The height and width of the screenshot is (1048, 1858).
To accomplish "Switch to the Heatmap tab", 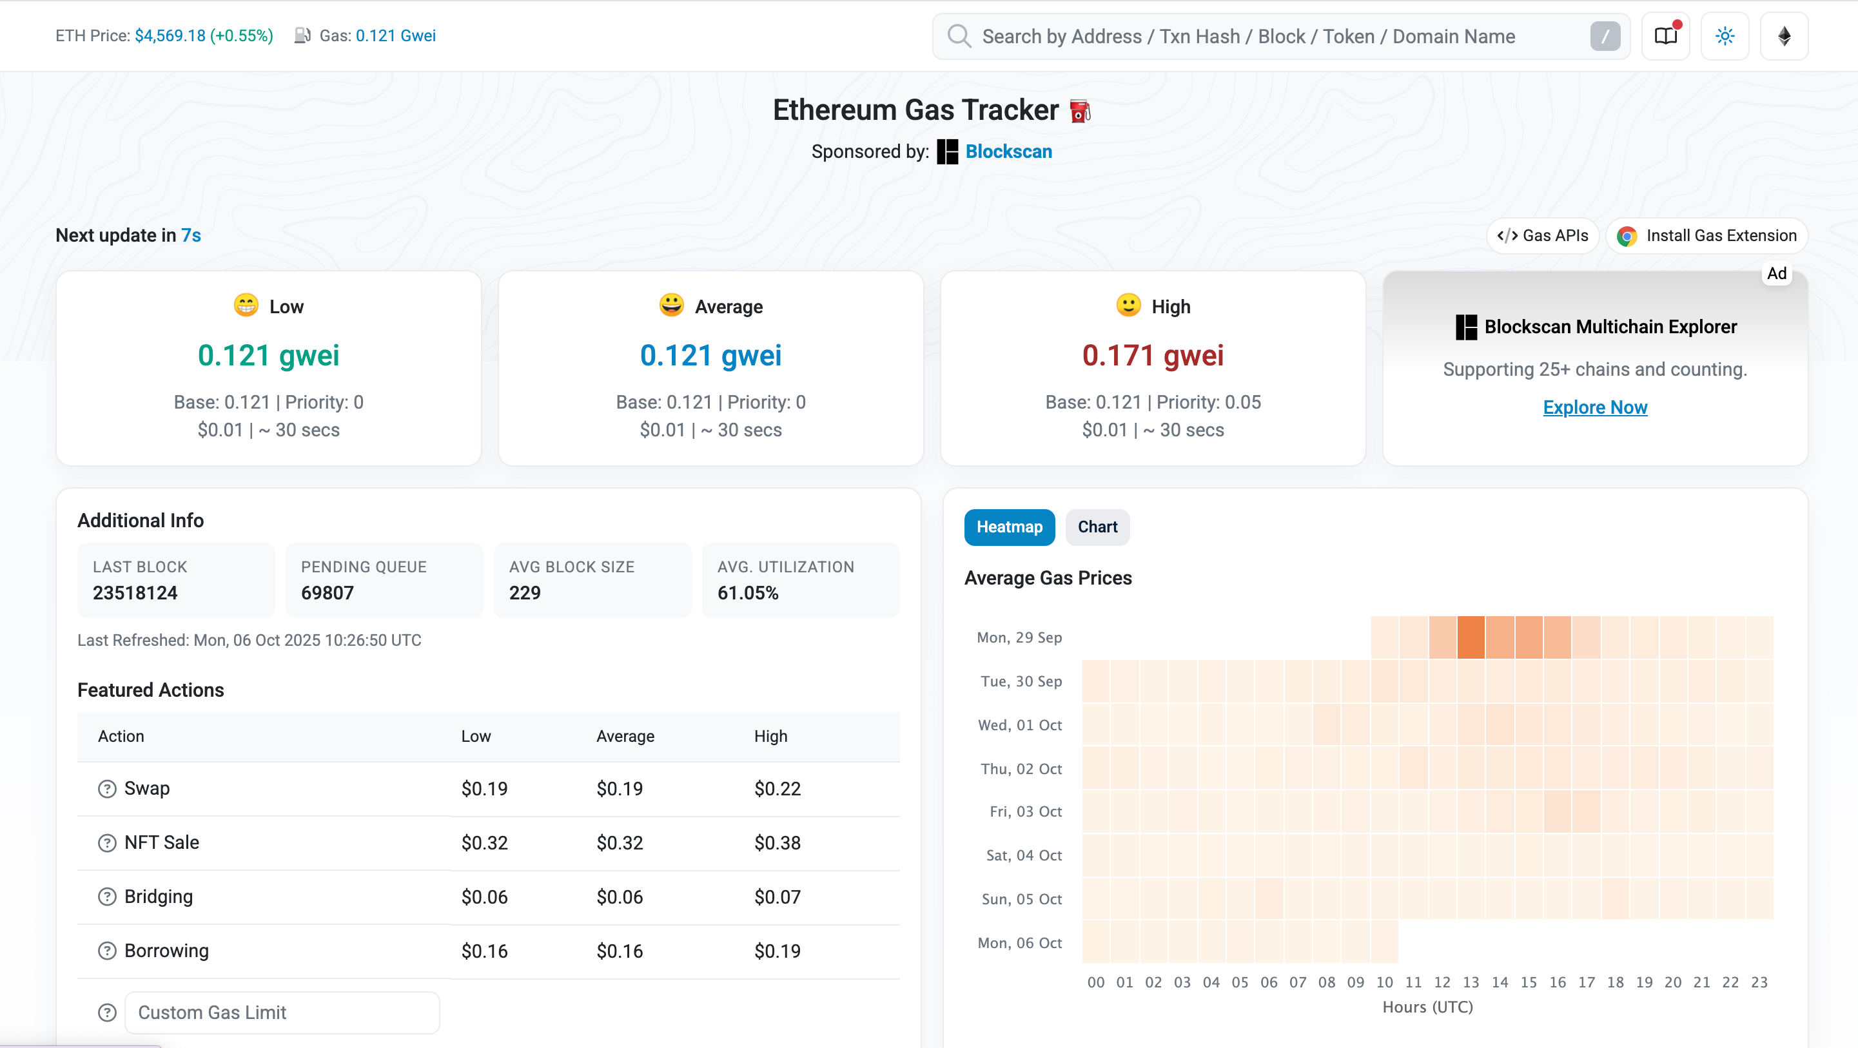I will click(x=1009, y=527).
